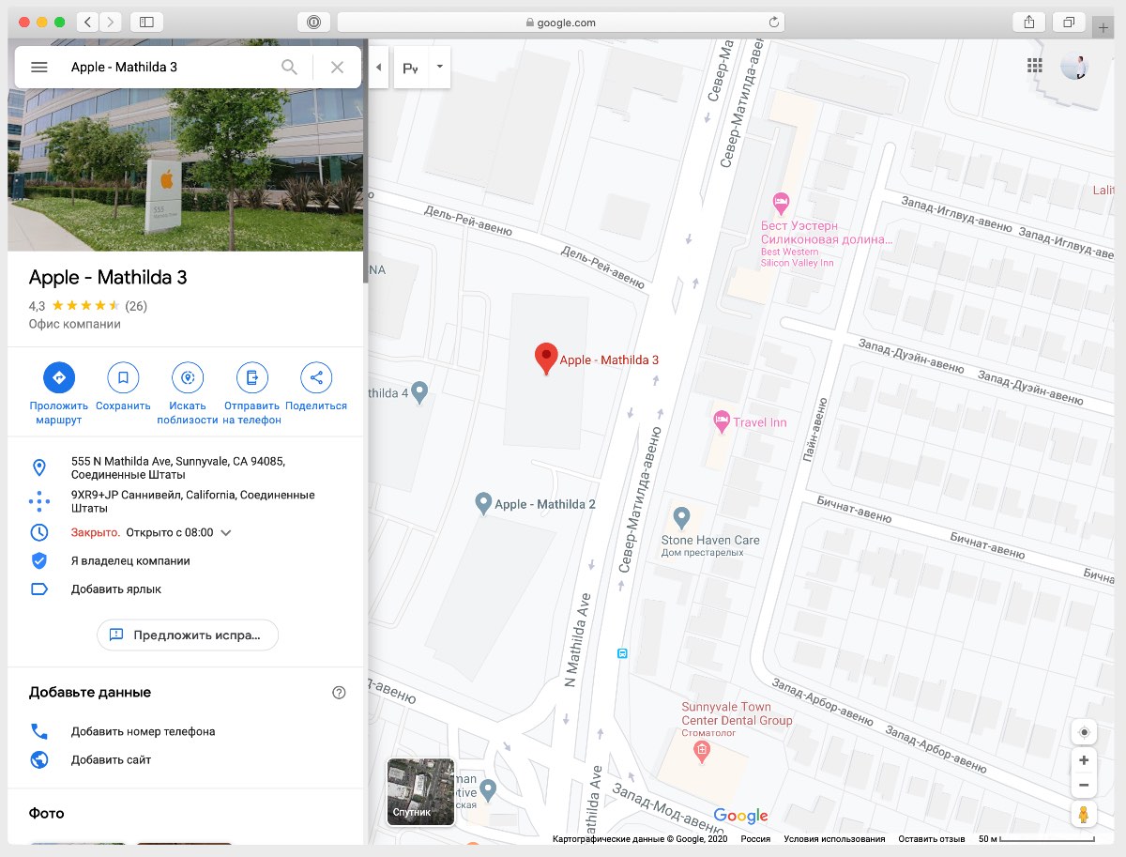
Task: Click the Проложить маршрут label
Action: [x=59, y=413]
